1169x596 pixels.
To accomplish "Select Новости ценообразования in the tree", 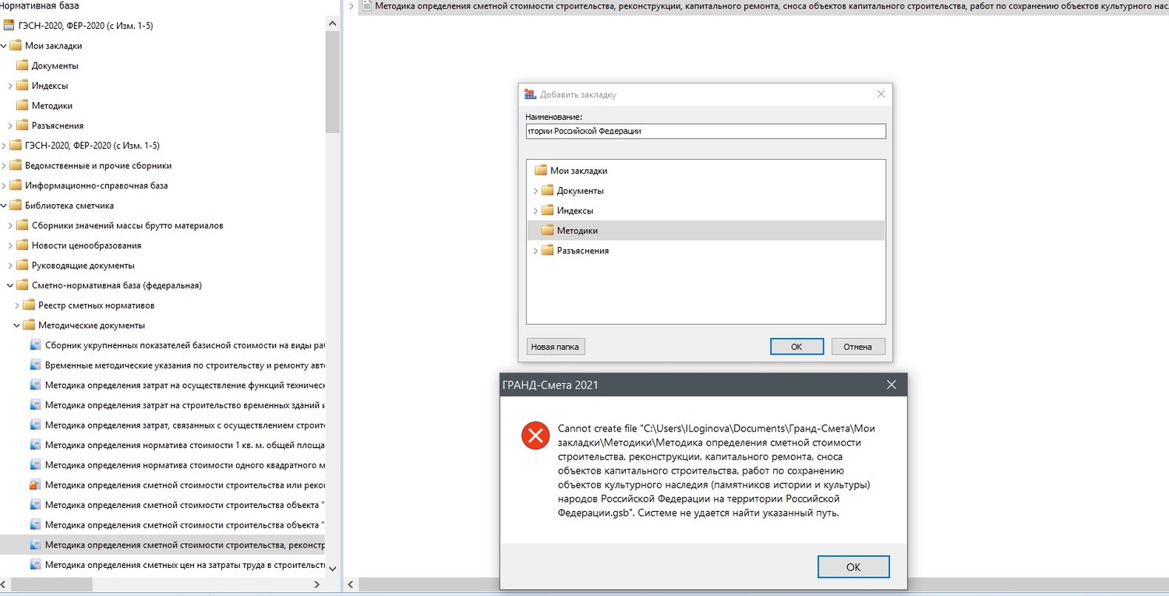I will (x=87, y=245).
